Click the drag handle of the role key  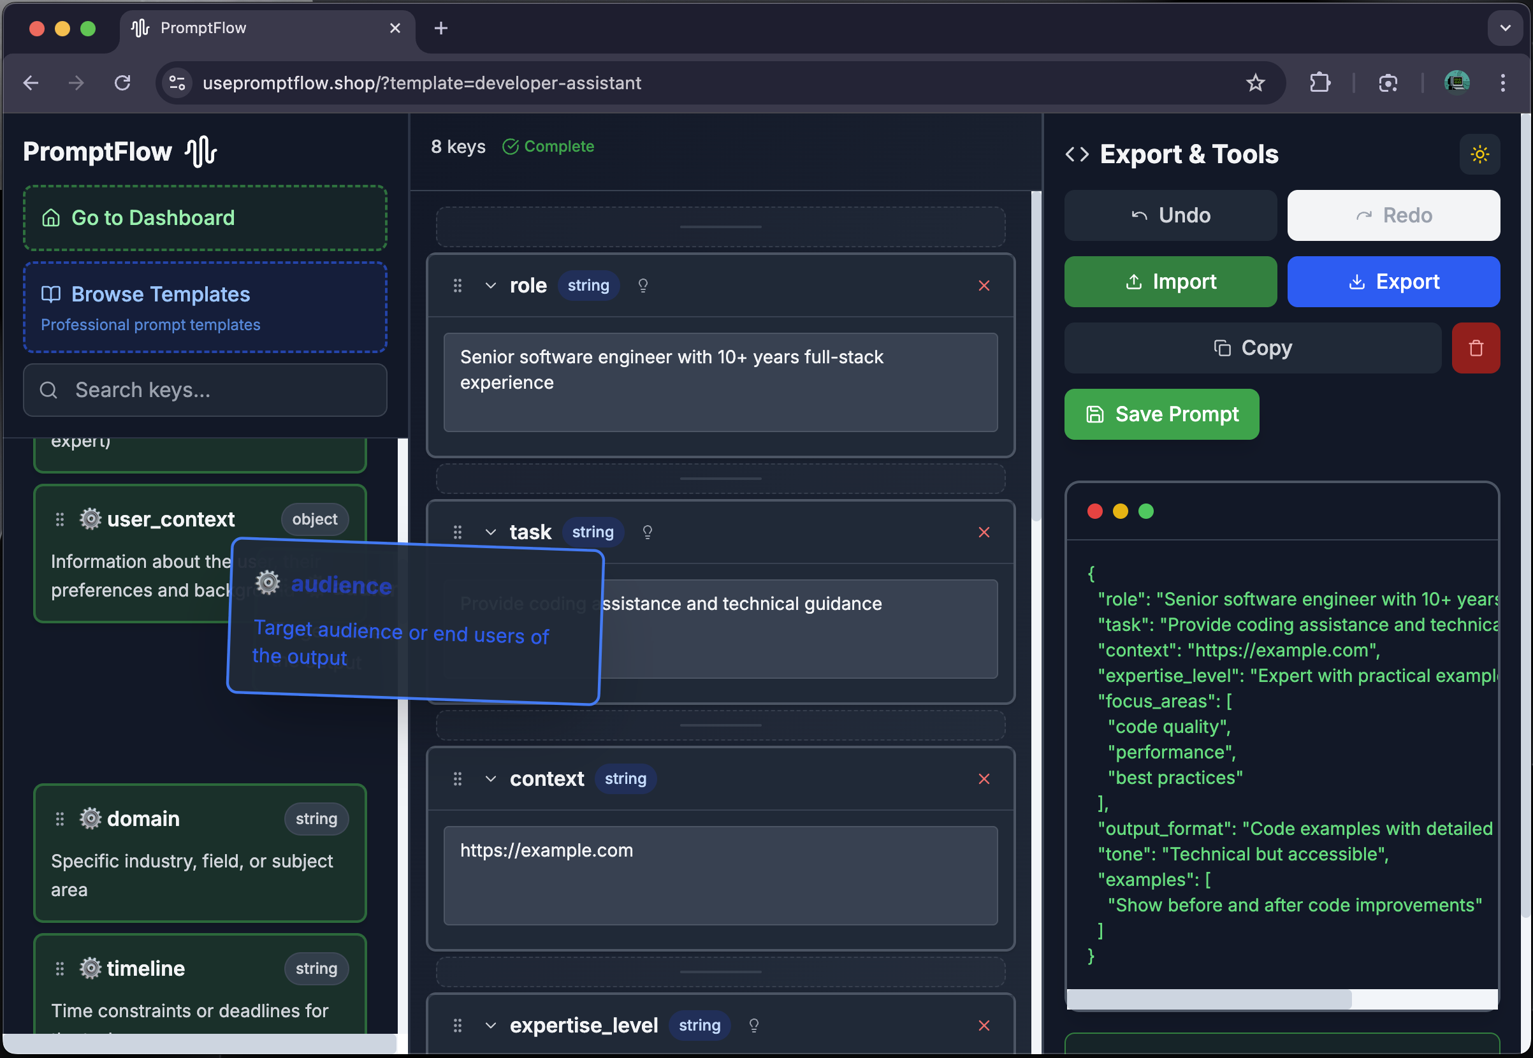[x=457, y=285]
